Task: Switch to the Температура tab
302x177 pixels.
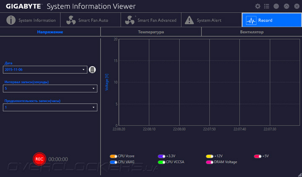Action: (x=151, y=32)
